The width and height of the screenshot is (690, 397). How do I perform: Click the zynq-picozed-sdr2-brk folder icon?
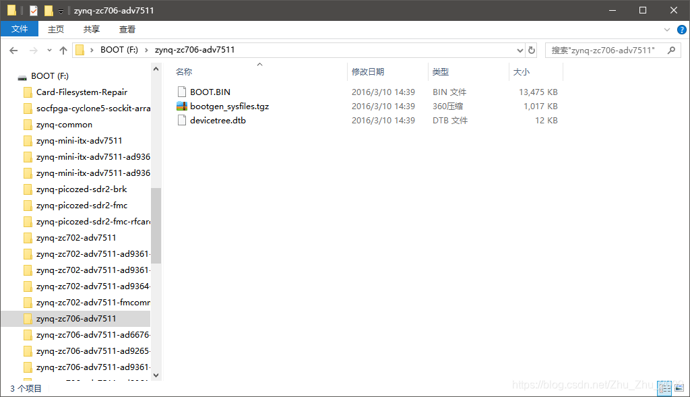click(x=28, y=189)
